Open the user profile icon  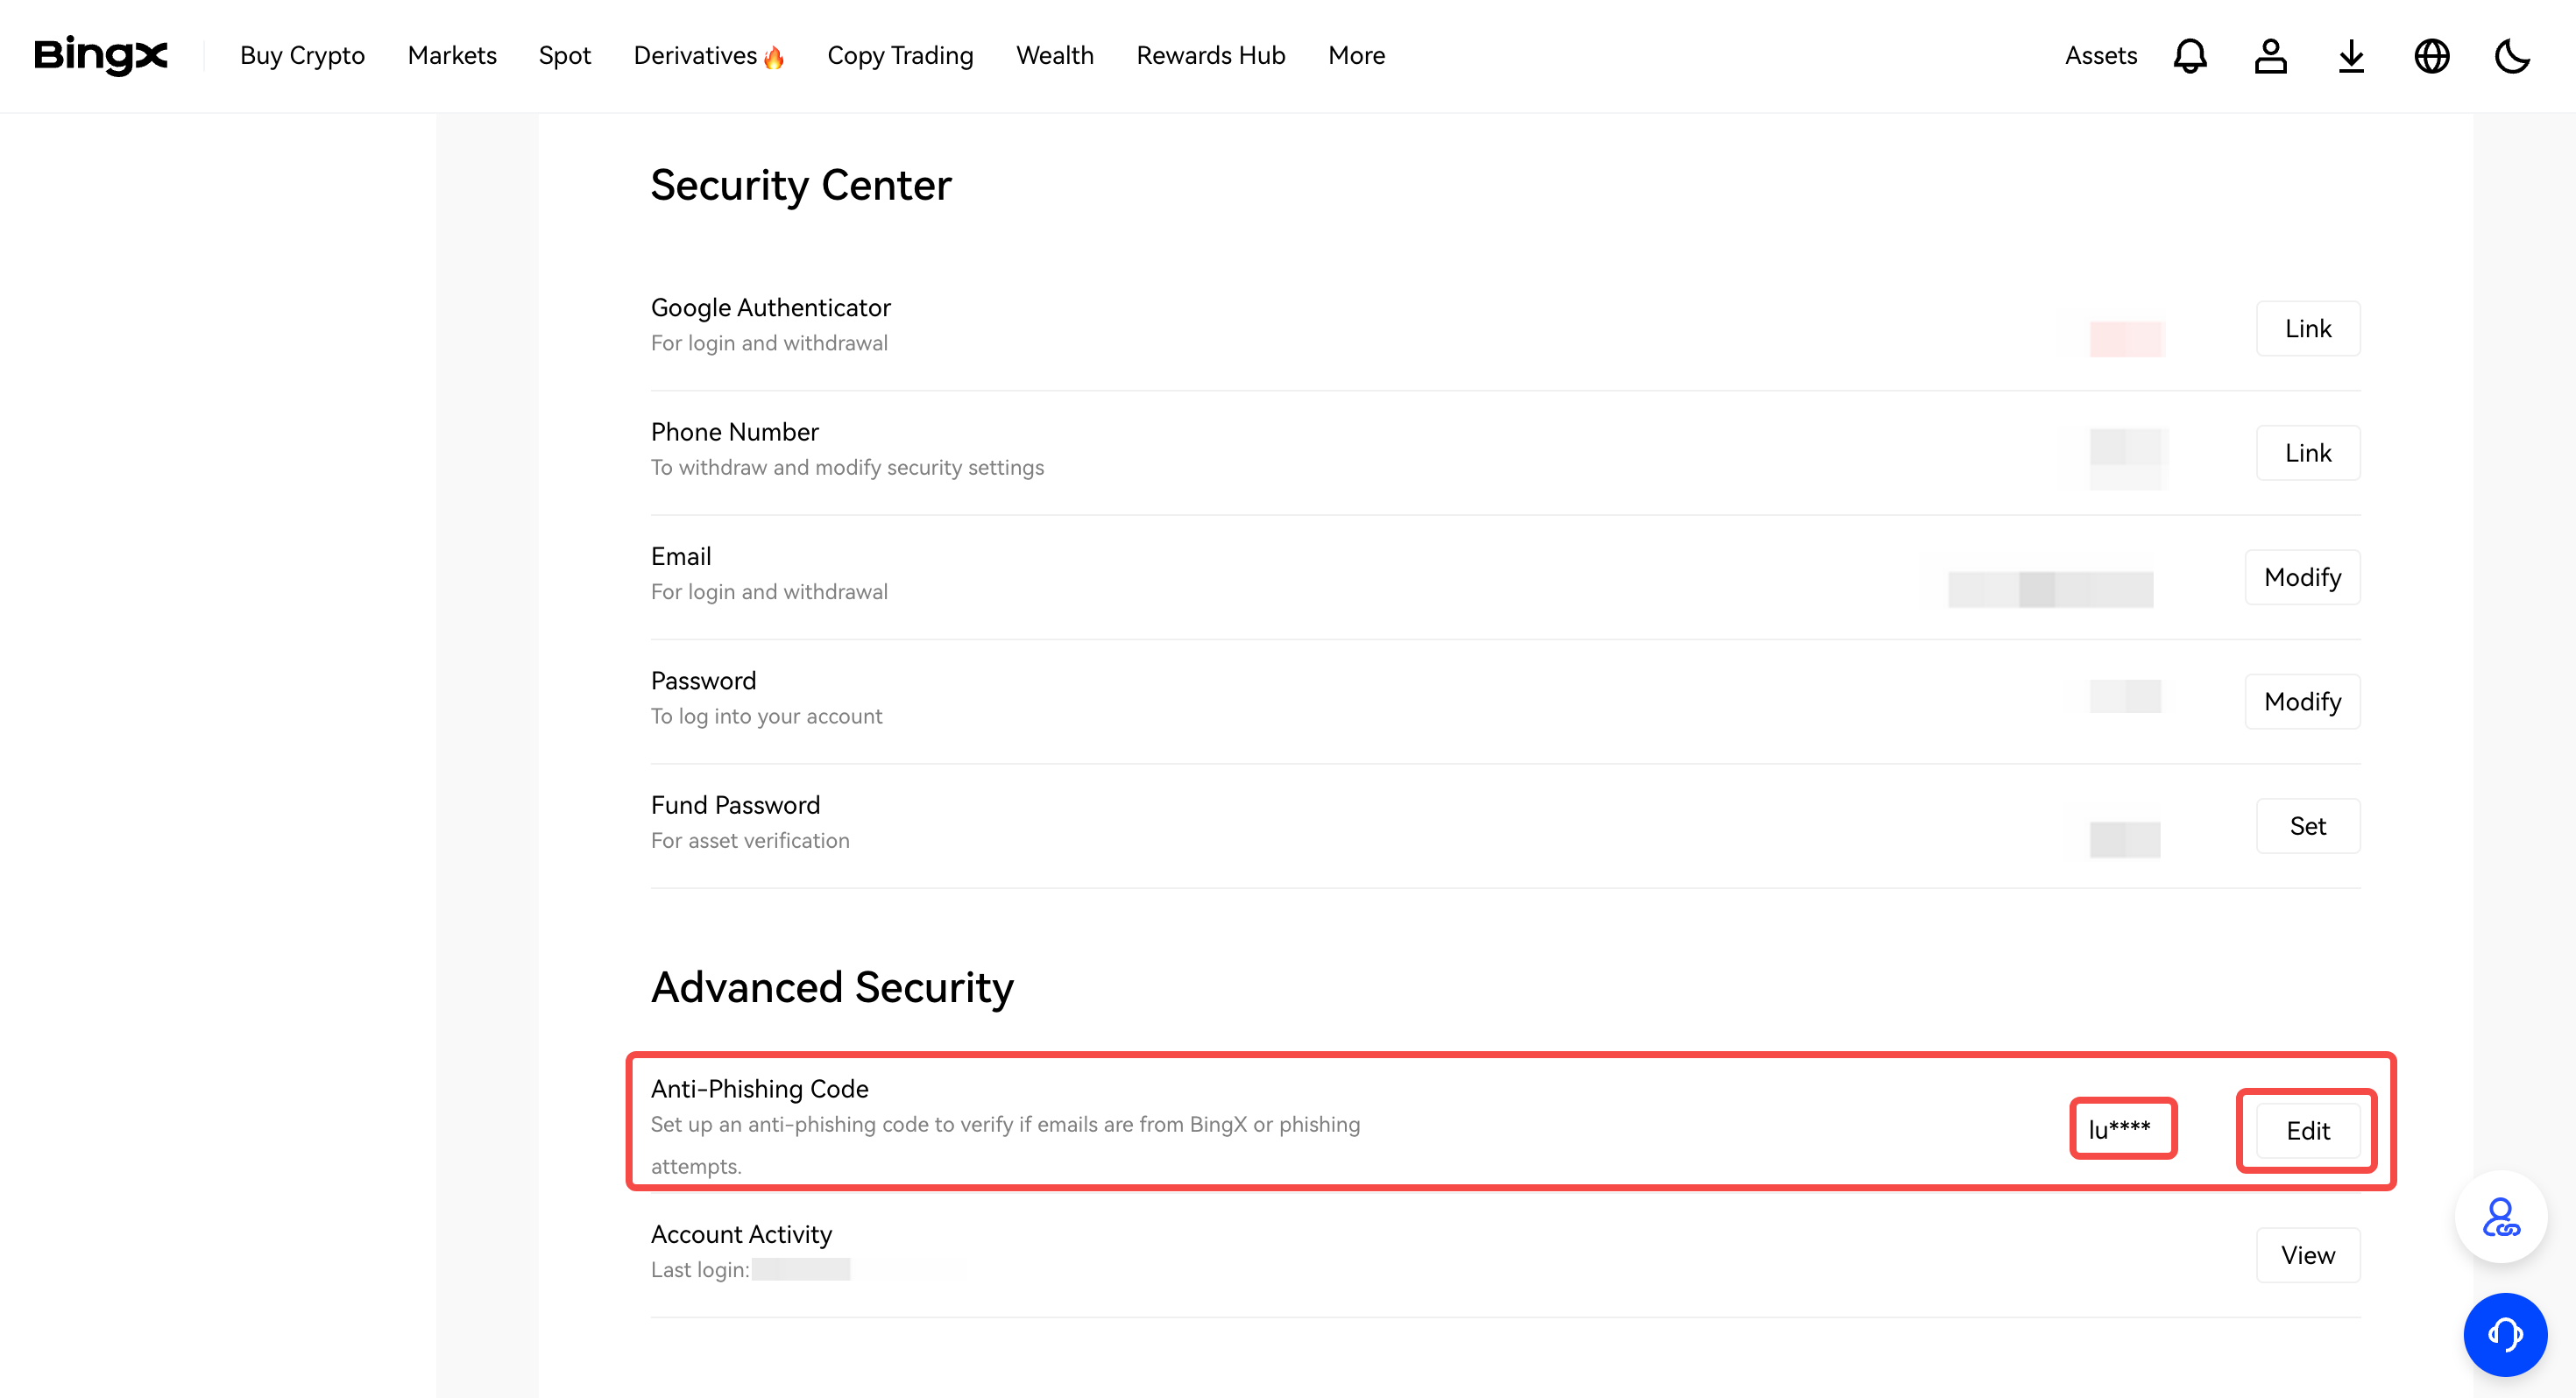pyautogui.click(x=2270, y=56)
